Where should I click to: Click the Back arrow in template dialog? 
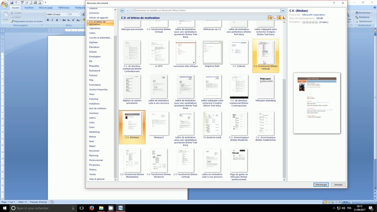pyautogui.click(x=122, y=11)
